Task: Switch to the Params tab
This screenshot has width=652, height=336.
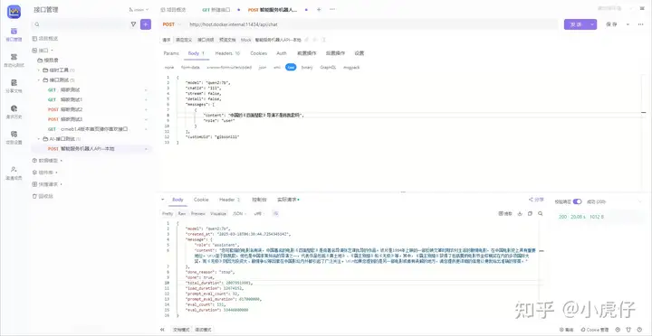Action: tap(171, 53)
